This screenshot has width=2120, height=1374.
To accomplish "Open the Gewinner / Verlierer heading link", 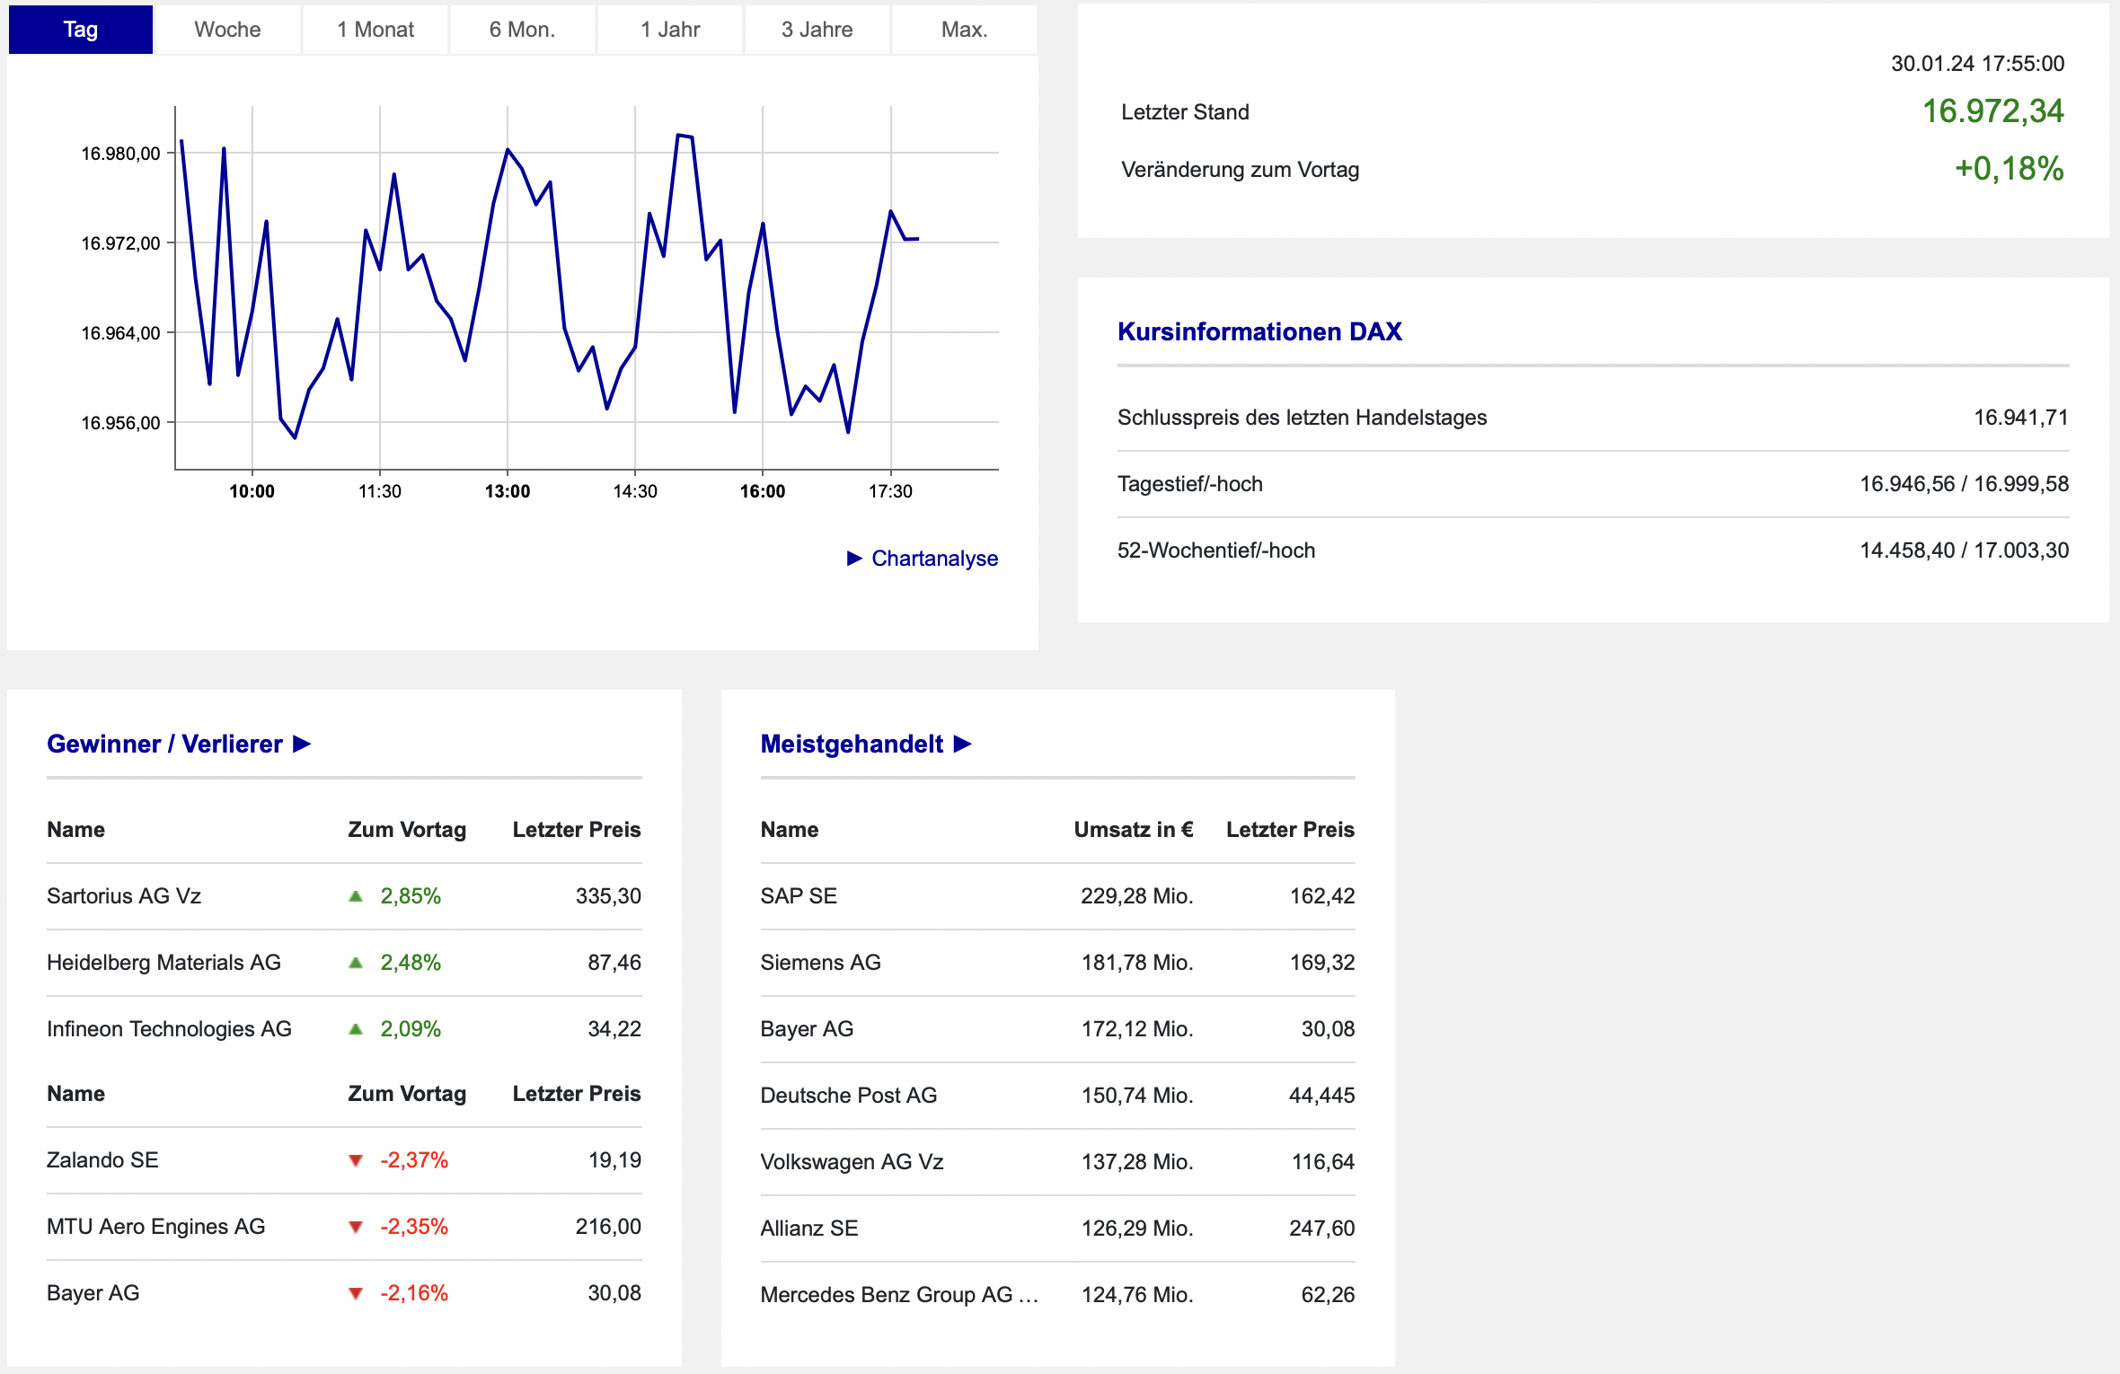I will [164, 744].
